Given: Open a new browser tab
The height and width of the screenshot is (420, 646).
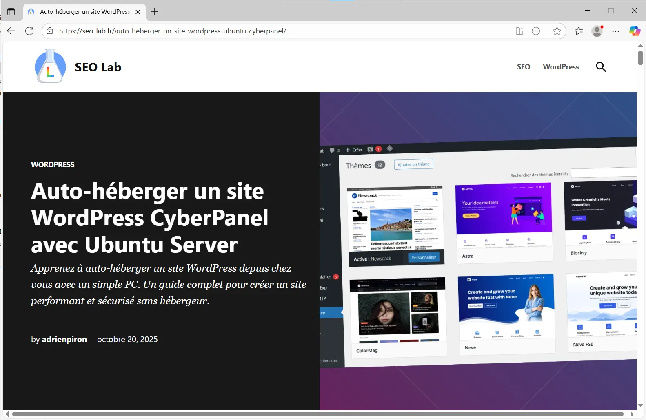Looking at the screenshot, I should [155, 12].
